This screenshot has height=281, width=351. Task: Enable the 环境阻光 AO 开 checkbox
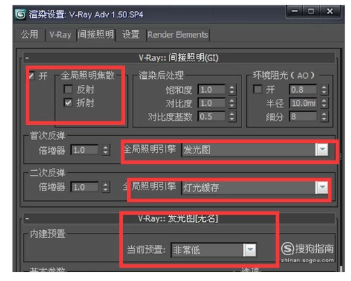coord(257,89)
